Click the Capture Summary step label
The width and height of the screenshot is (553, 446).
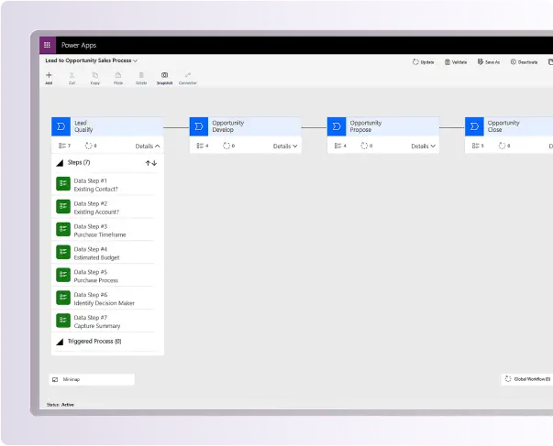coord(97,326)
